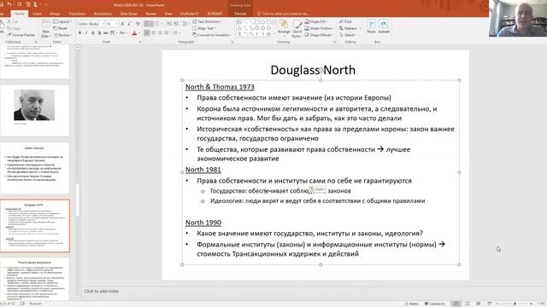Image resolution: width=547 pixels, height=307 pixels.
Task: Click Find in the Editing group
Action: click(x=345, y=21)
